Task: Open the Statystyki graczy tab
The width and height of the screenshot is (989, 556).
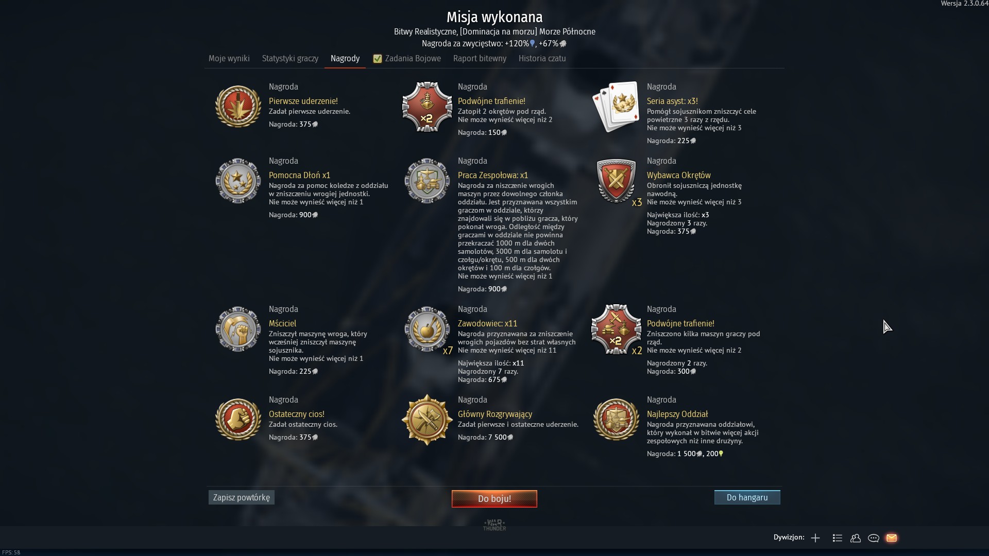Action: pos(290,59)
